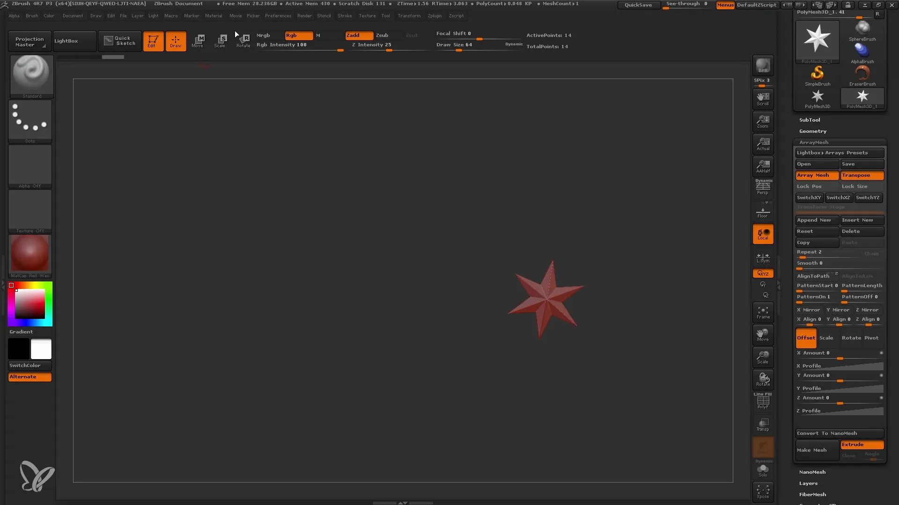
Task: Toggle the ZSub brush mode
Action: point(382,35)
